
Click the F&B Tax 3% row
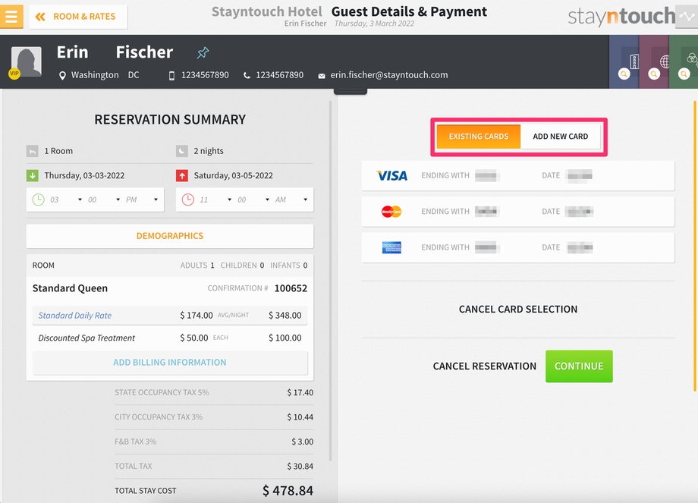point(214,442)
